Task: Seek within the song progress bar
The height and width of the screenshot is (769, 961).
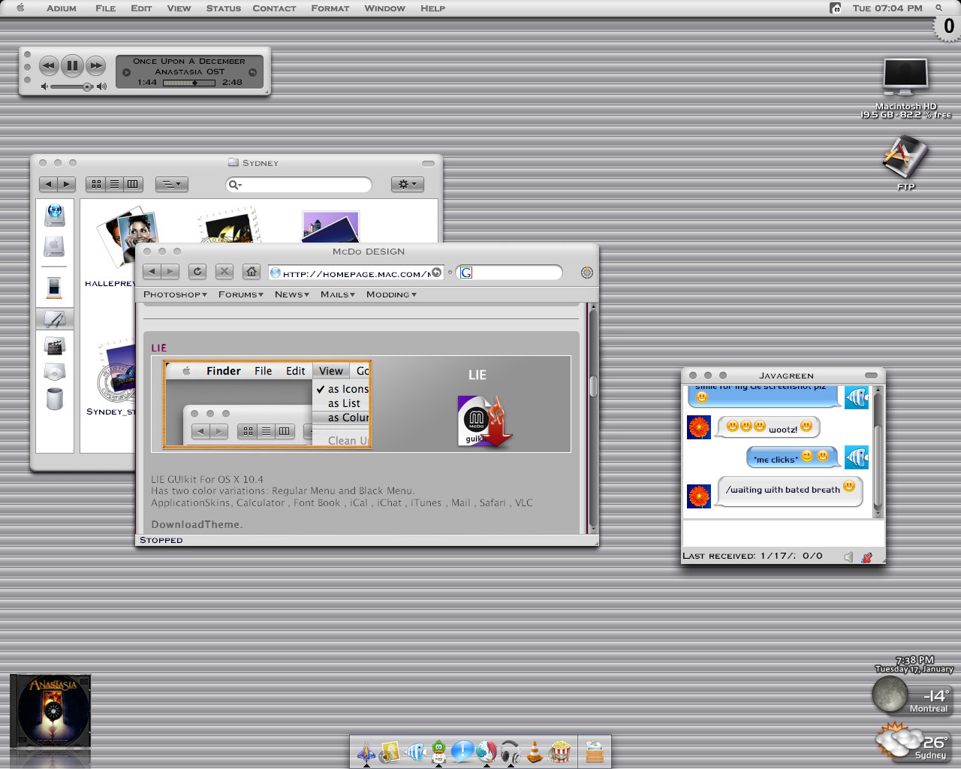Action: pyautogui.click(x=190, y=83)
